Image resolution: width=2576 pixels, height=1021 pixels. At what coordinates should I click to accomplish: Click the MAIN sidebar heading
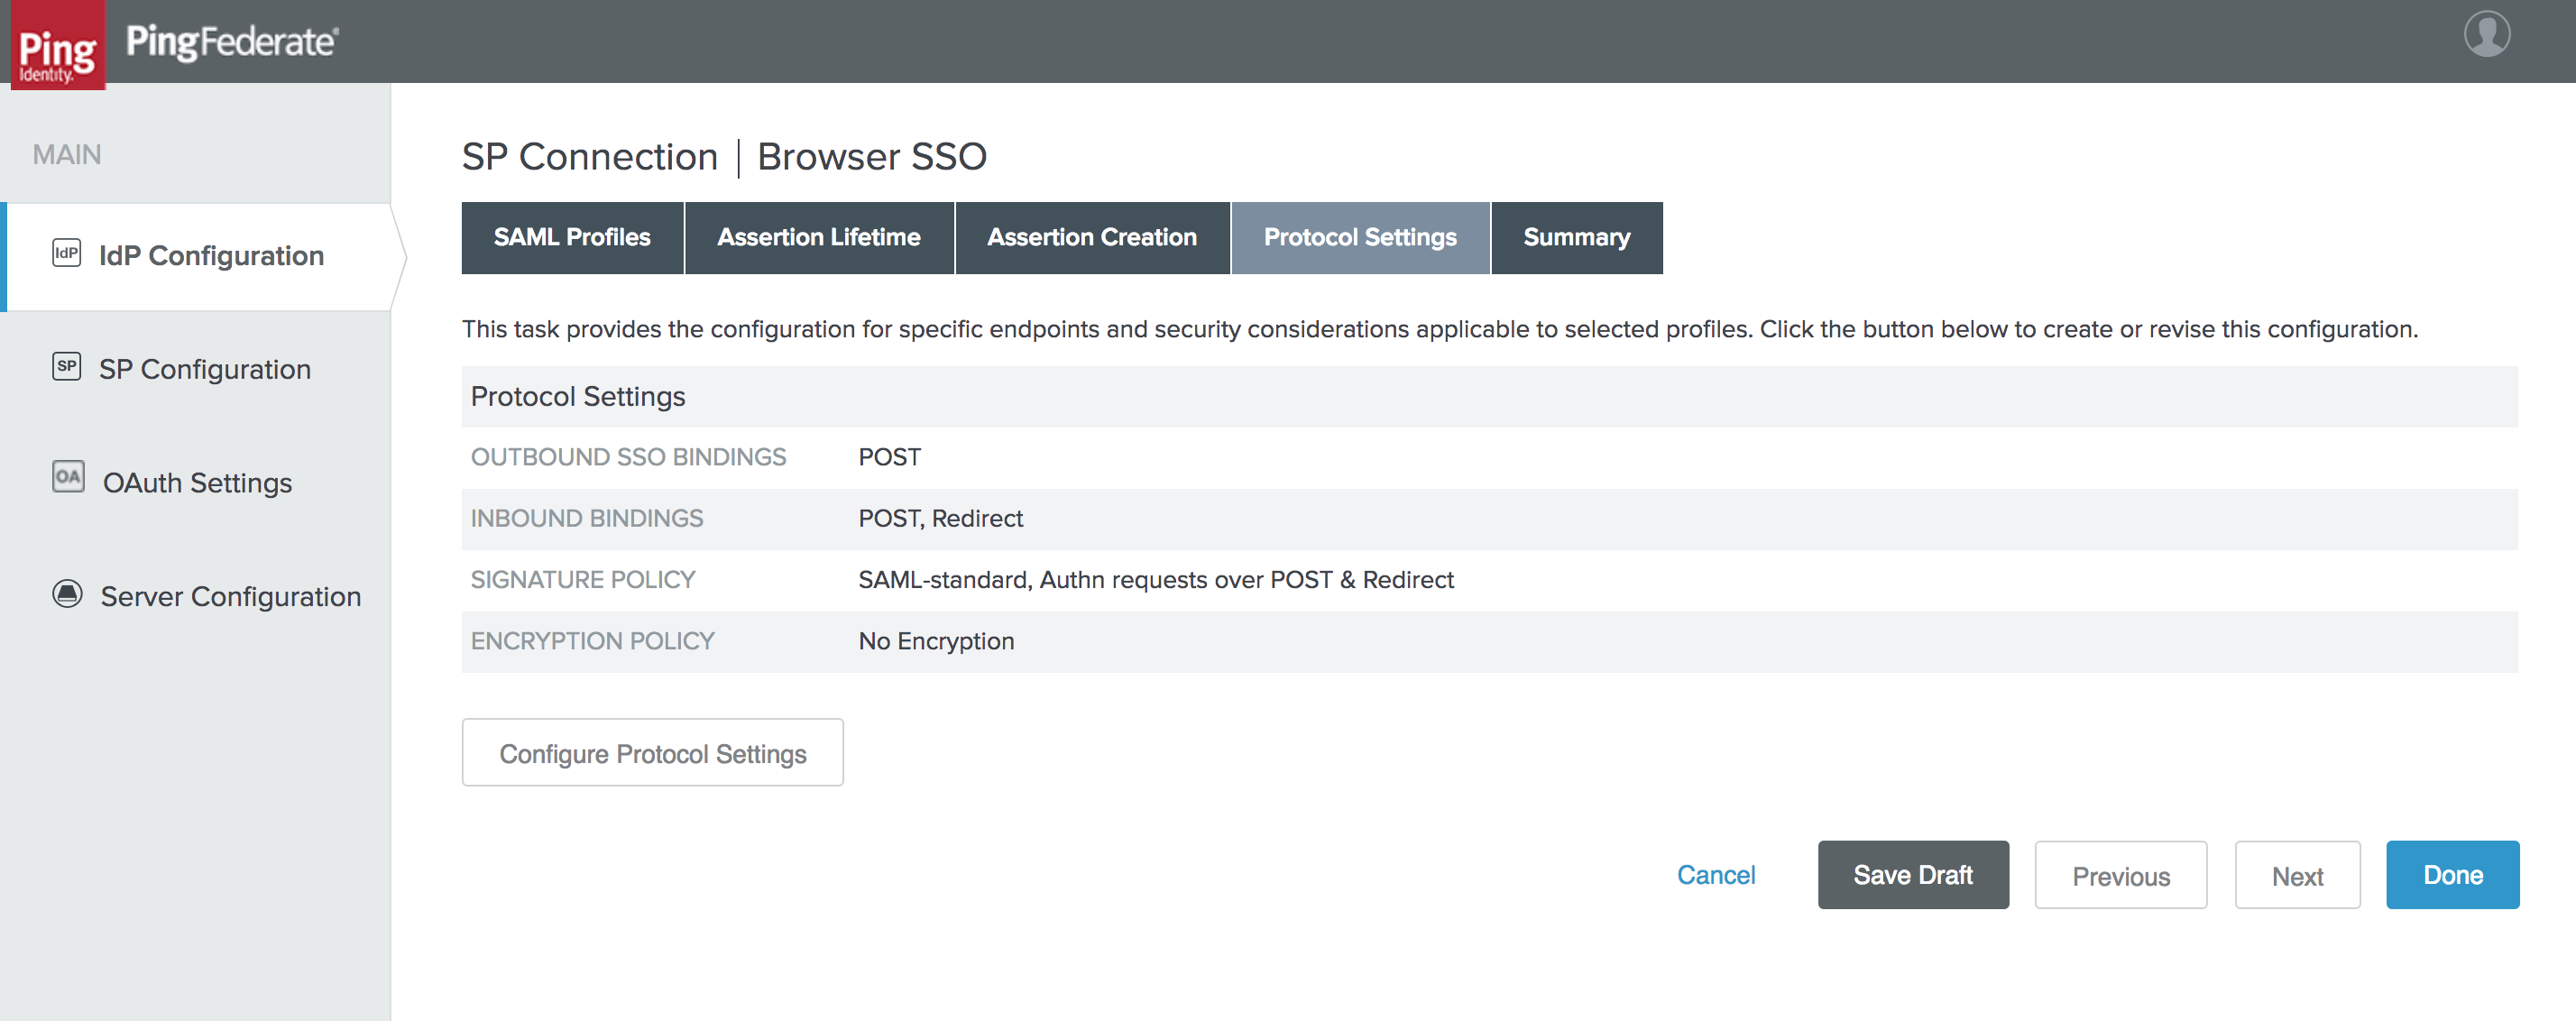tap(67, 154)
